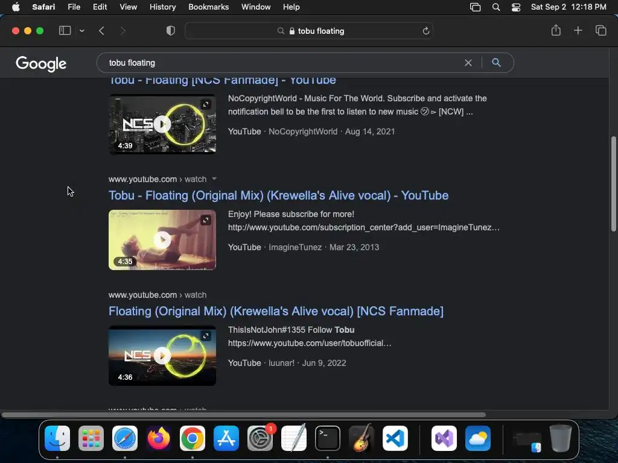Focus the Google search field

click(284, 63)
